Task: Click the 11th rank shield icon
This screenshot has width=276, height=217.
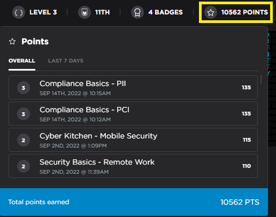Action: 85,12
